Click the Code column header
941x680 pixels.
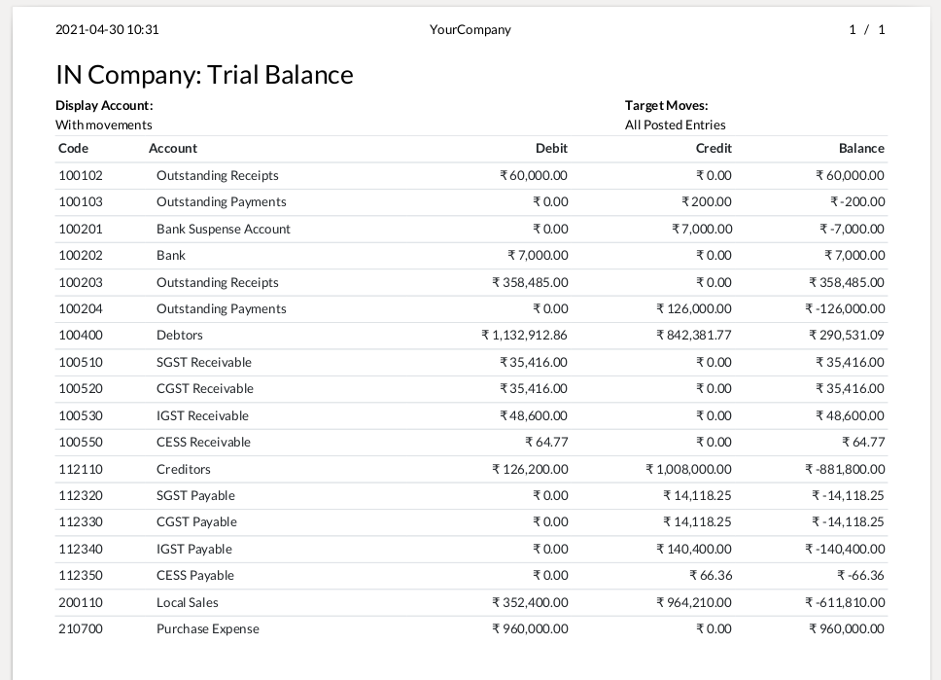click(73, 148)
